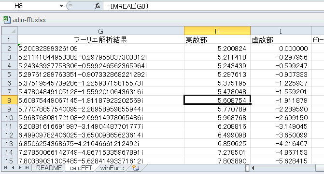This screenshot has width=324, height=174.
Task: Click the insert new worksheet tab icon
Action: [136, 168]
